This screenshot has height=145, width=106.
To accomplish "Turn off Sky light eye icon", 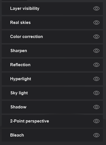I will [96, 93].
